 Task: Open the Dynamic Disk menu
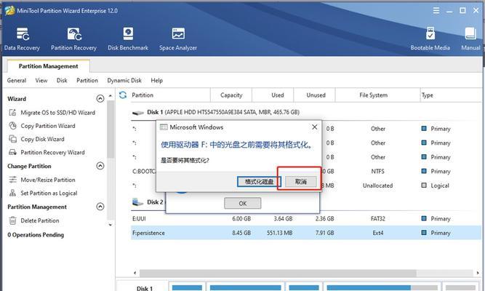coord(124,81)
